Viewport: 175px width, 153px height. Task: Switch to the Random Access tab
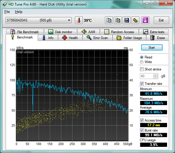tap(119, 32)
